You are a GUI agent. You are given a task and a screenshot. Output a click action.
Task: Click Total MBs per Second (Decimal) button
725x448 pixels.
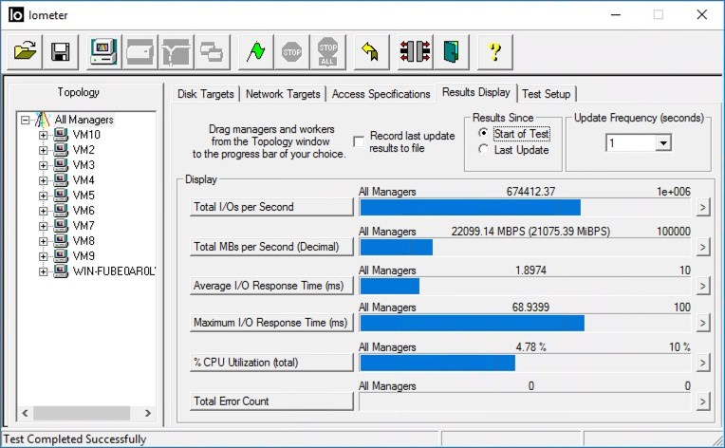tap(271, 247)
